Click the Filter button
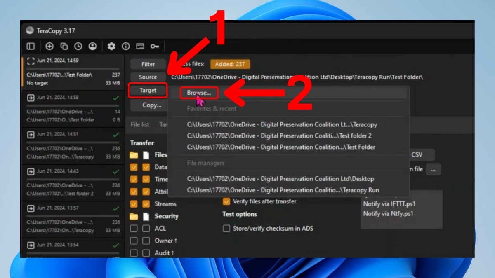The image size is (495, 278). coord(148,64)
